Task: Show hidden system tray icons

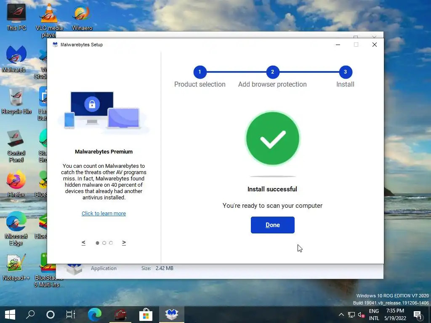Action: tap(341, 315)
